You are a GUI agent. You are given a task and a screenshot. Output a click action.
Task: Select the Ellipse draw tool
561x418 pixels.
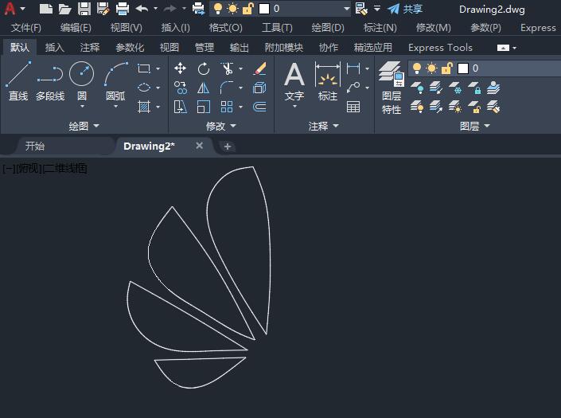(x=144, y=88)
